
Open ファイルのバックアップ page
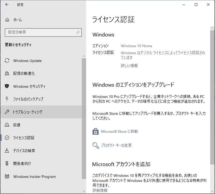point(41,99)
